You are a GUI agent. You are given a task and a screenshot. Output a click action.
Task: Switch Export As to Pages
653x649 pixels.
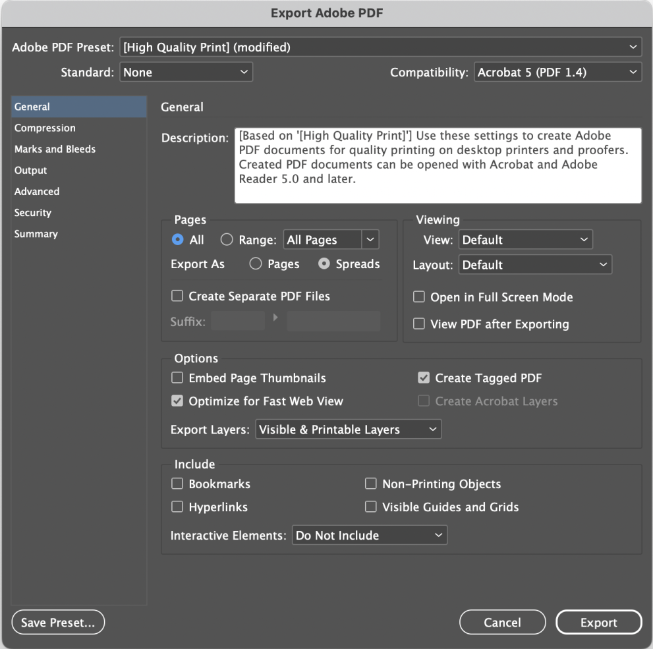pyautogui.click(x=256, y=264)
